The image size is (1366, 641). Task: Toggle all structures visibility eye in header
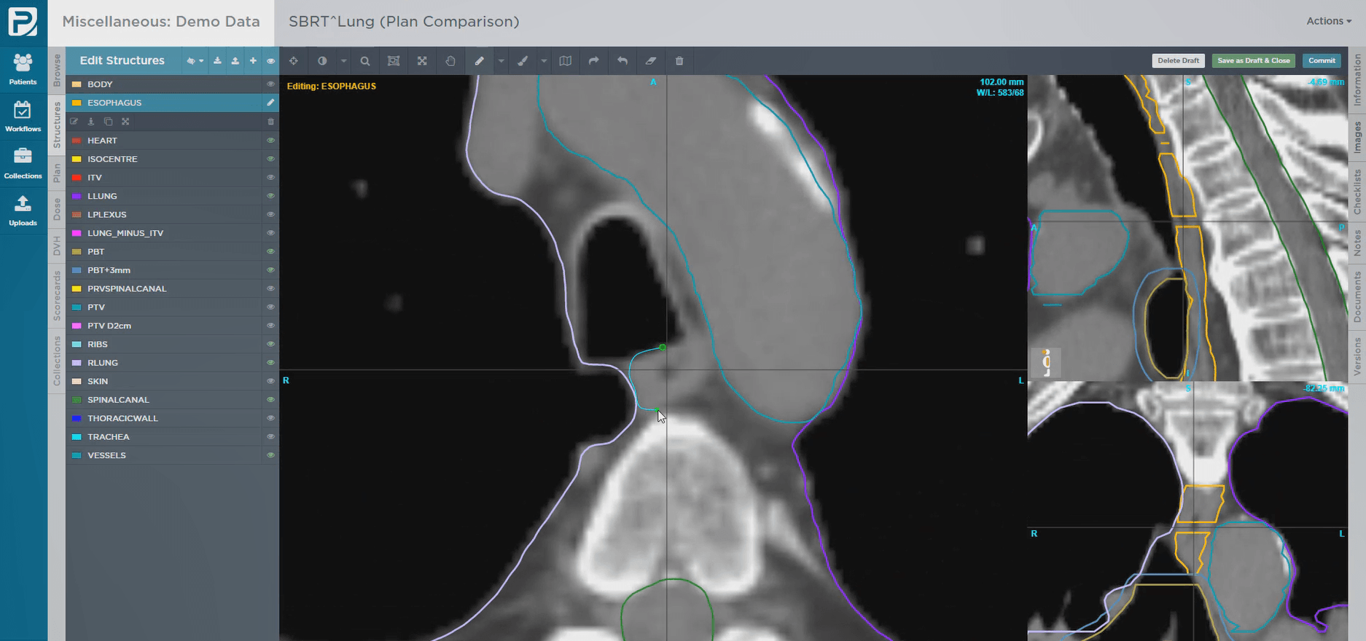tap(270, 61)
